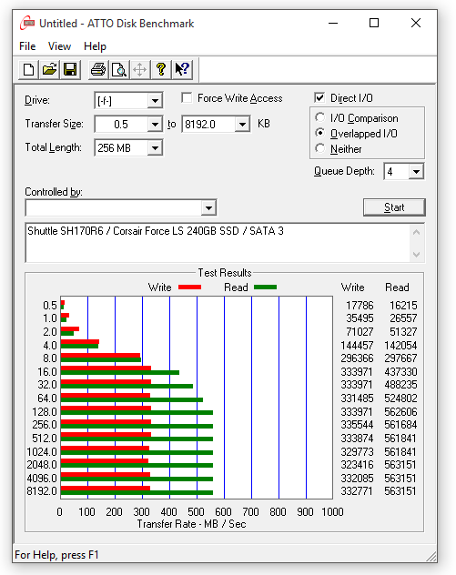Click the status bar help text

point(56,555)
